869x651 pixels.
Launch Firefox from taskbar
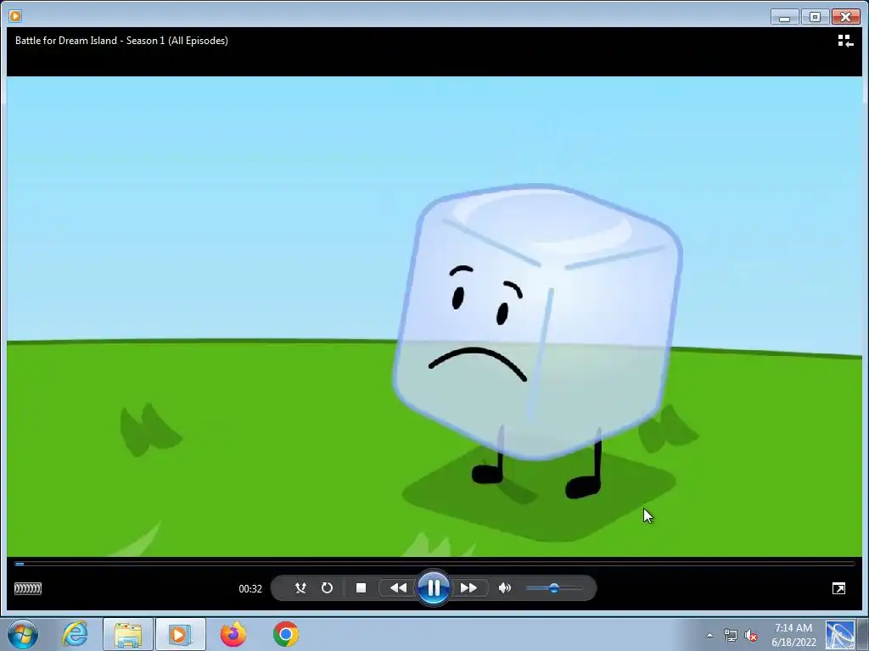click(233, 634)
